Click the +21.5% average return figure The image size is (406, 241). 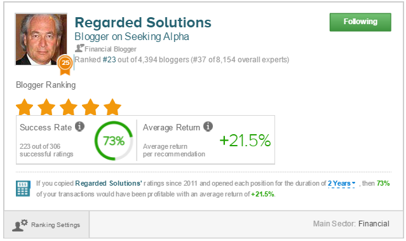[x=245, y=141]
